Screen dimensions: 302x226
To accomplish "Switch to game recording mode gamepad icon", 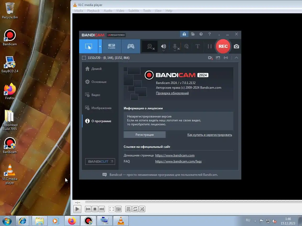I will pyautogui.click(x=131, y=46).
